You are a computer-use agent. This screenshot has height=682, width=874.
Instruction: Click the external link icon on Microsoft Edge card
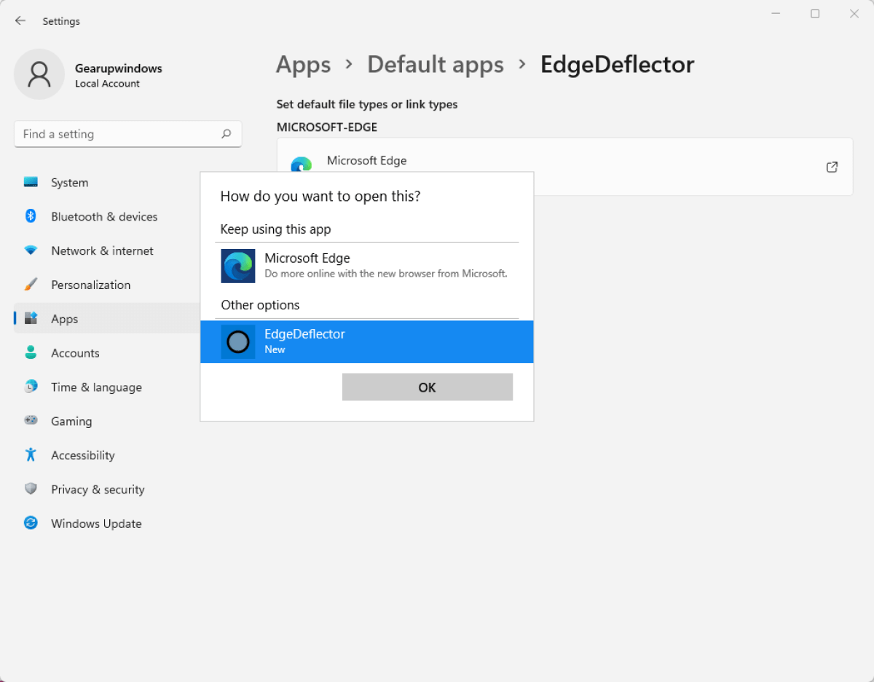(x=832, y=167)
